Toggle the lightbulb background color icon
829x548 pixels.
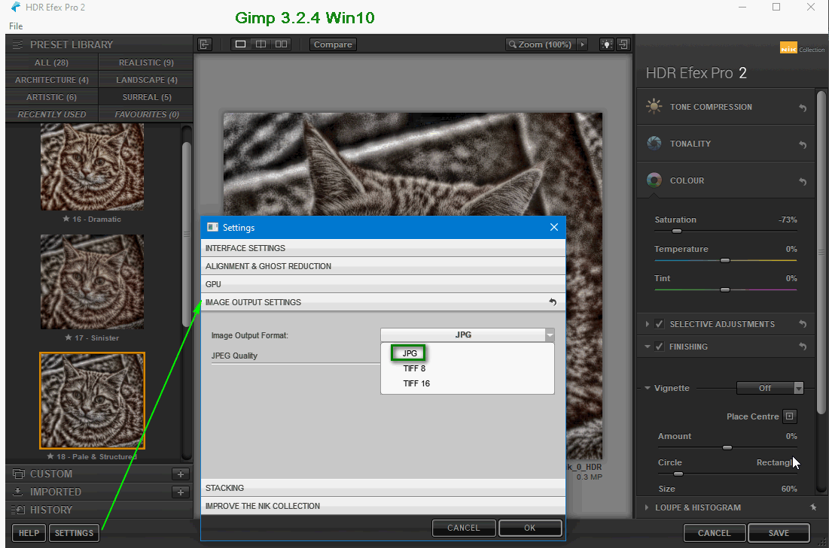[x=606, y=44]
